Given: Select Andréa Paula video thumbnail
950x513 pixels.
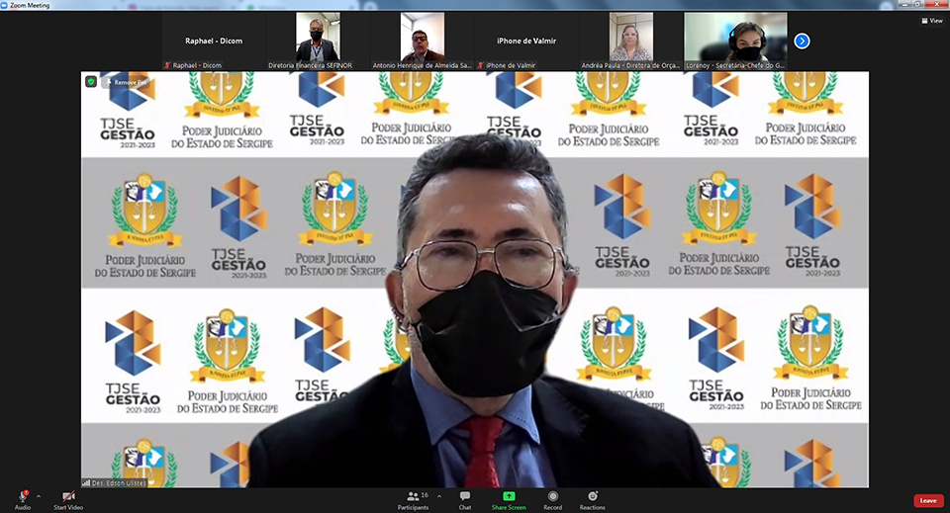Looking at the screenshot, I should click(630, 41).
